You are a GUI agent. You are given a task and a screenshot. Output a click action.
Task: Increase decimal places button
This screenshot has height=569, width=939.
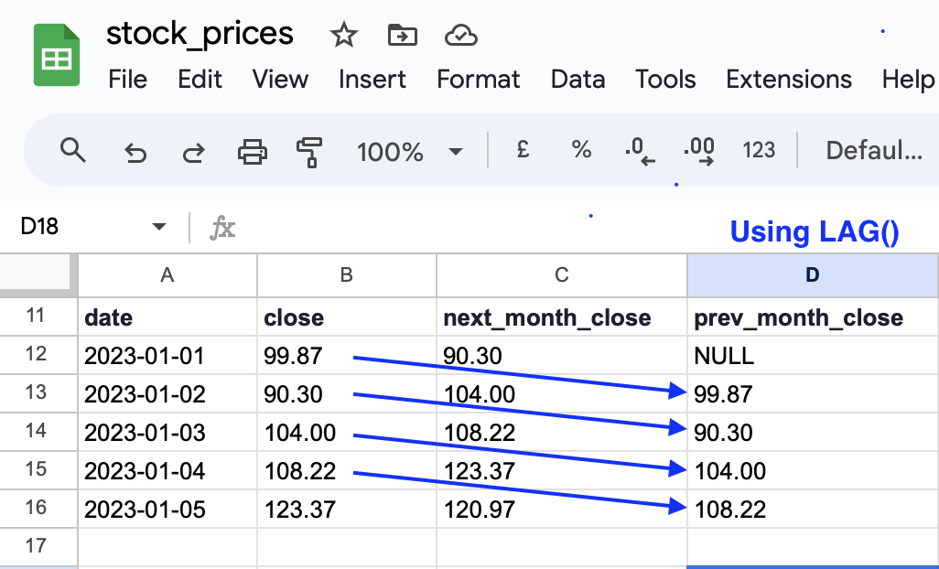pyautogui.click(x=699, y=151)
